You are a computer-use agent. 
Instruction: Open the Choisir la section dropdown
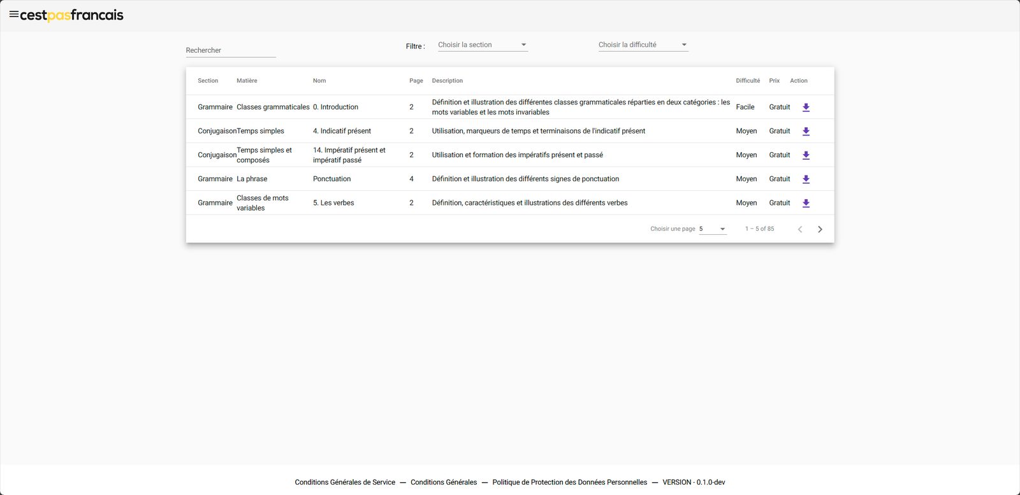click(483, 45)
